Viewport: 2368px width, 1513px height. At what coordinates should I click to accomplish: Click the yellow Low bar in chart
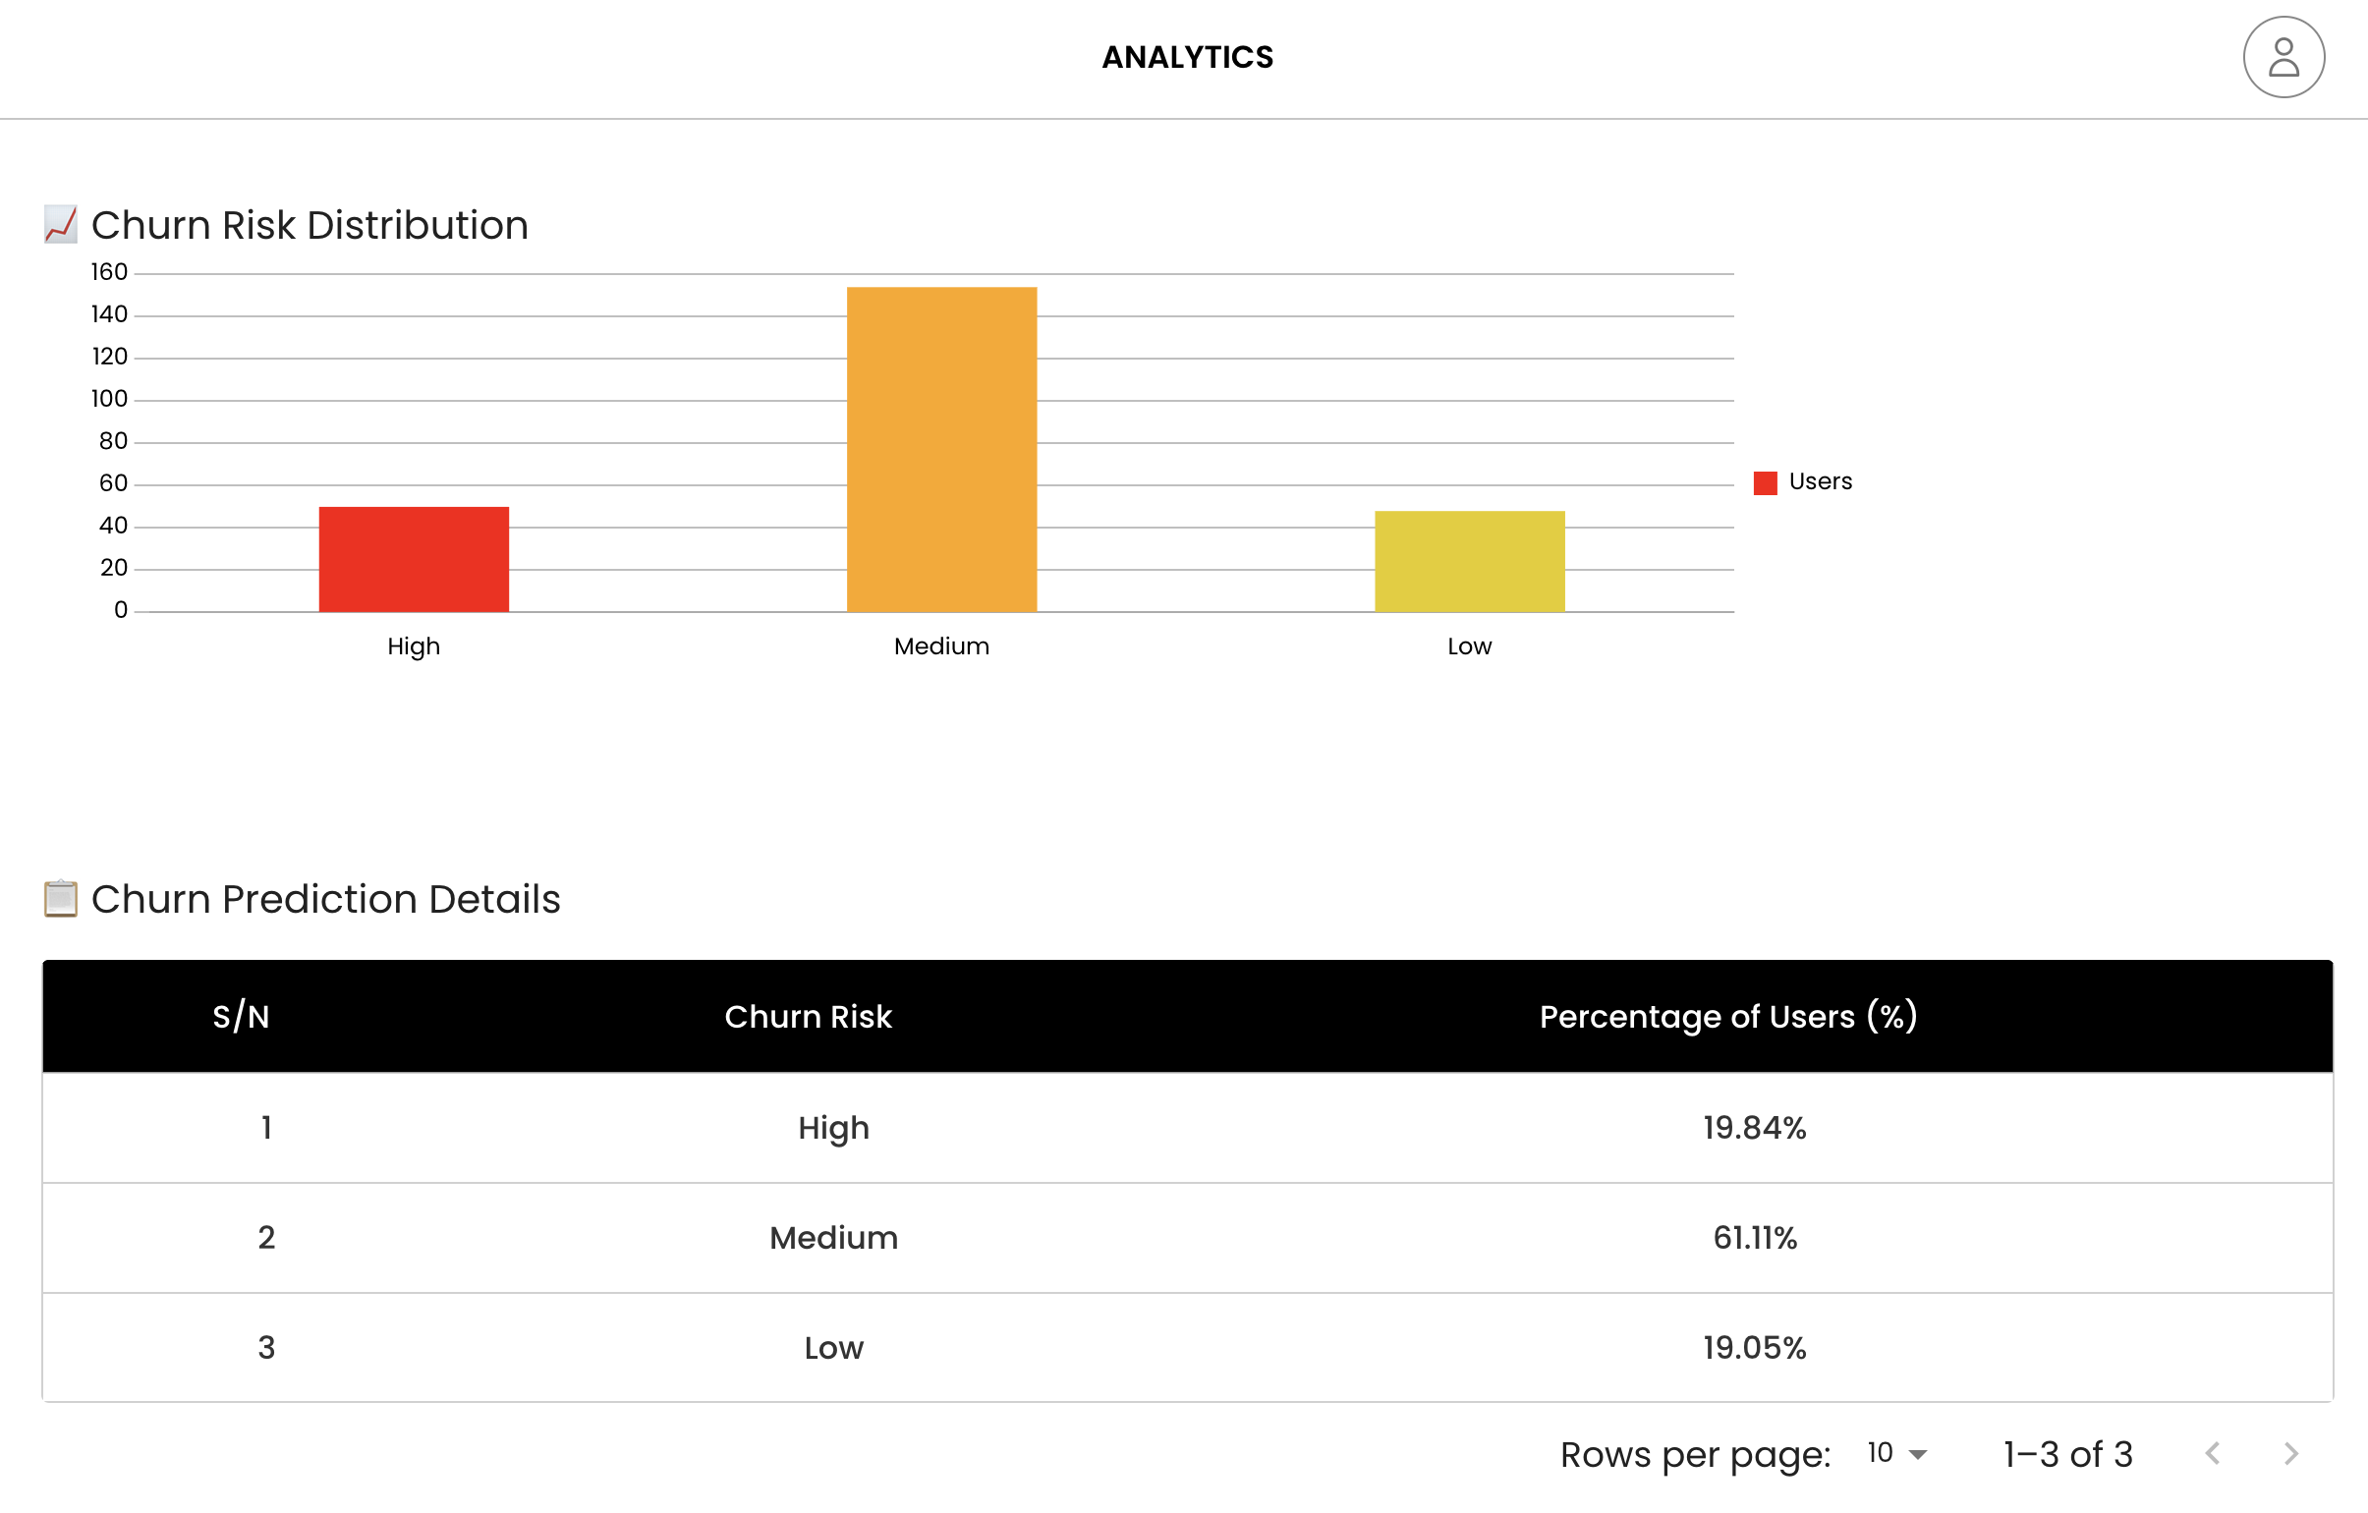(1469, 561)
